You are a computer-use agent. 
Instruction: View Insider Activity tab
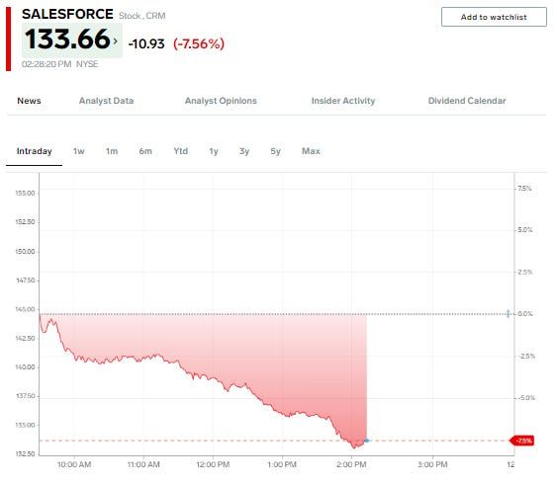coord(343,101)
